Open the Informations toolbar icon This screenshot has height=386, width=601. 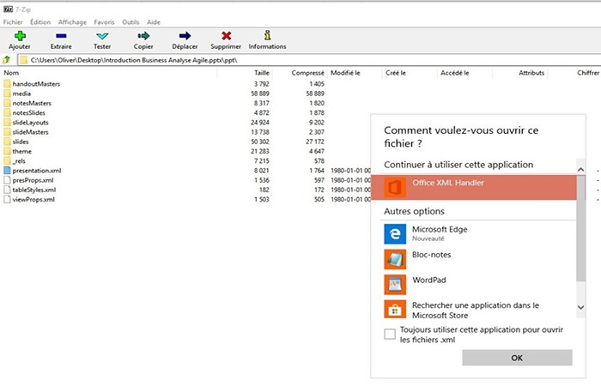(x=268, y=35)
